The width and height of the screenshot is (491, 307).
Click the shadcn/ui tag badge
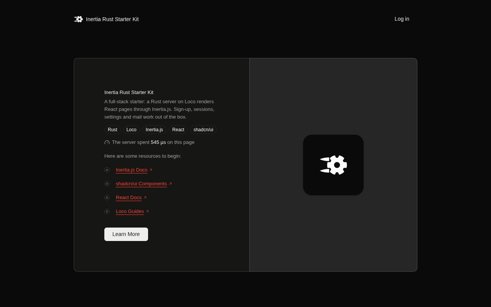(203, 130)
